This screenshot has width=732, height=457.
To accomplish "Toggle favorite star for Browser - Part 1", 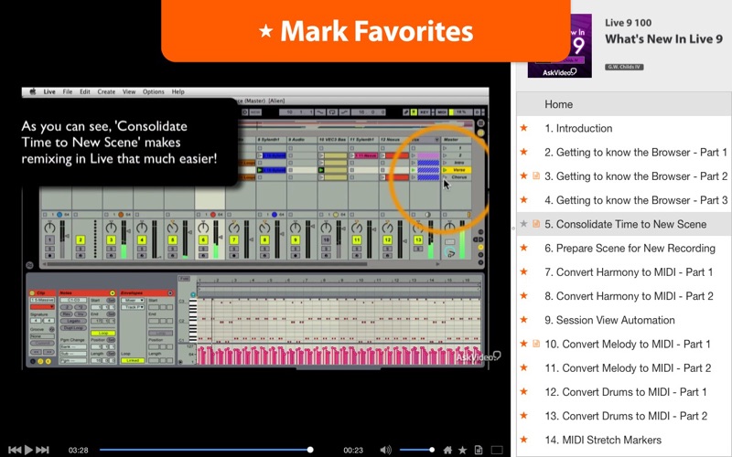I will coord(524,152).
